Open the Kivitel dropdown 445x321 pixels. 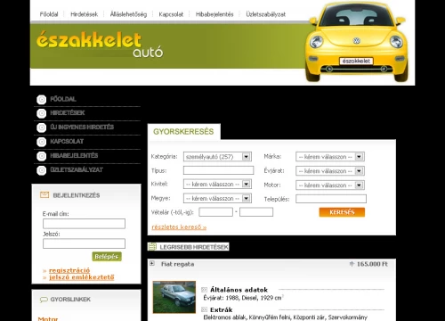point(217,185)
